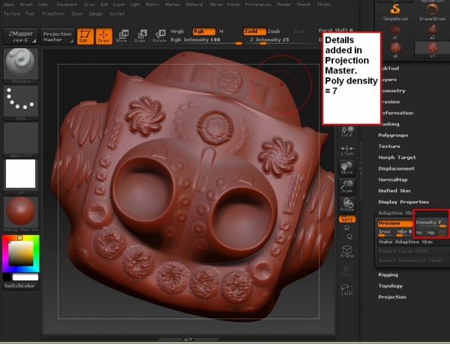Select the Move tool in top shelf
The height and width of the screenshot is (344, 450).
coord(122,37)
